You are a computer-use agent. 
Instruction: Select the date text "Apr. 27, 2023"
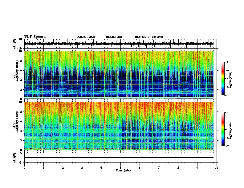point(86,37)
